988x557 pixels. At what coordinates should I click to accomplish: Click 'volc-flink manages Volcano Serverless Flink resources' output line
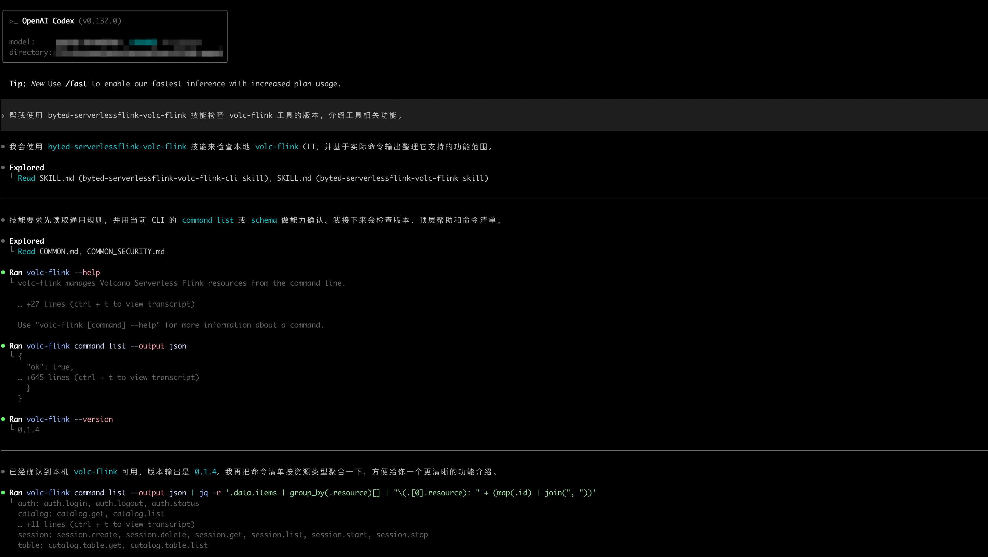click(181, 283)
